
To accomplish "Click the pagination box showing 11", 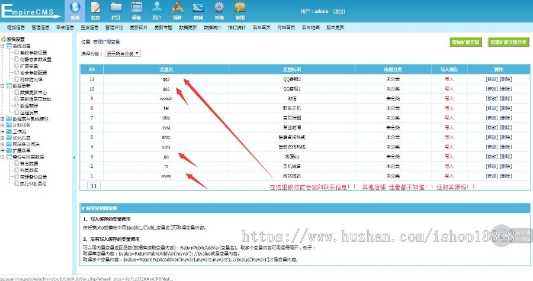I will [94, 186].
